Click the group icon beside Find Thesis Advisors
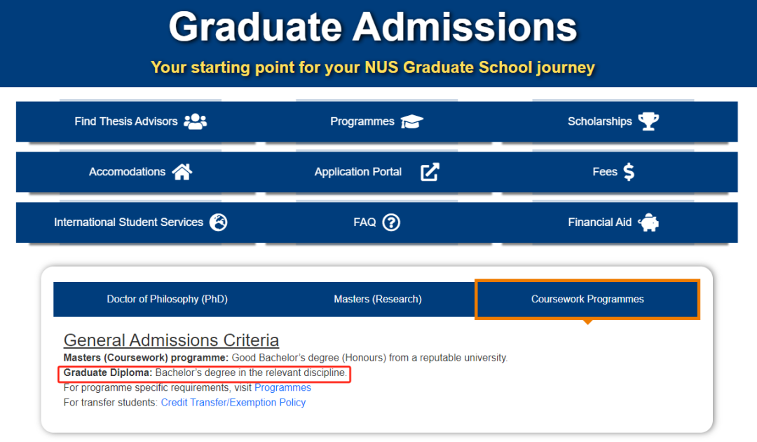This screenshot has width=757, height=442. click(x=195, y=121)
